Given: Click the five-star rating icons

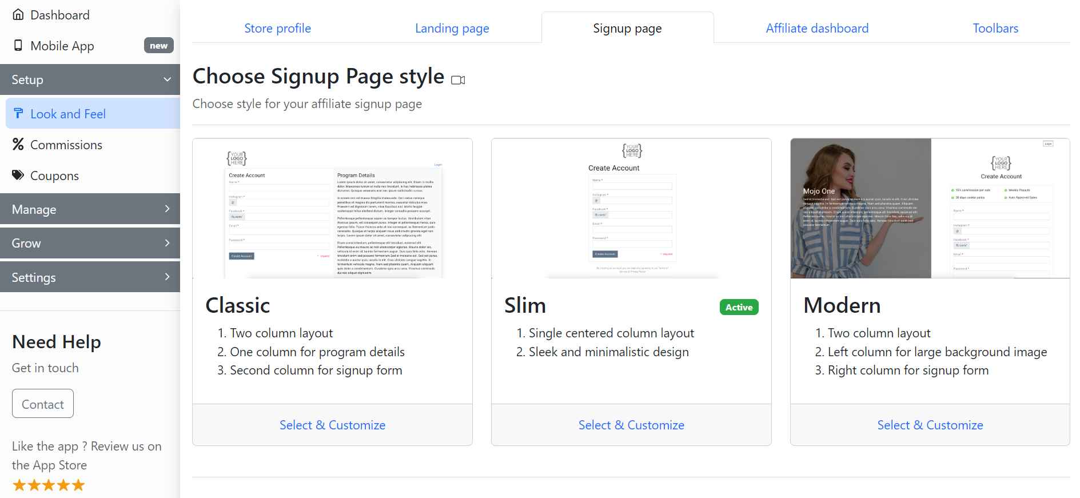Looking at the screenshot, I should tap(49, 485).
